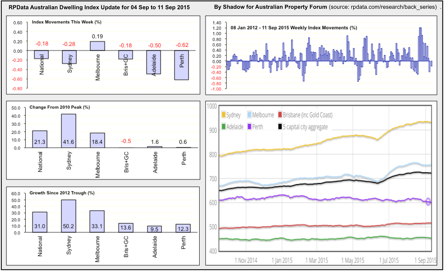Click the Adelaide -0.50 bar in weekly movements chart

pyautogui.click(x=154, y=62)
